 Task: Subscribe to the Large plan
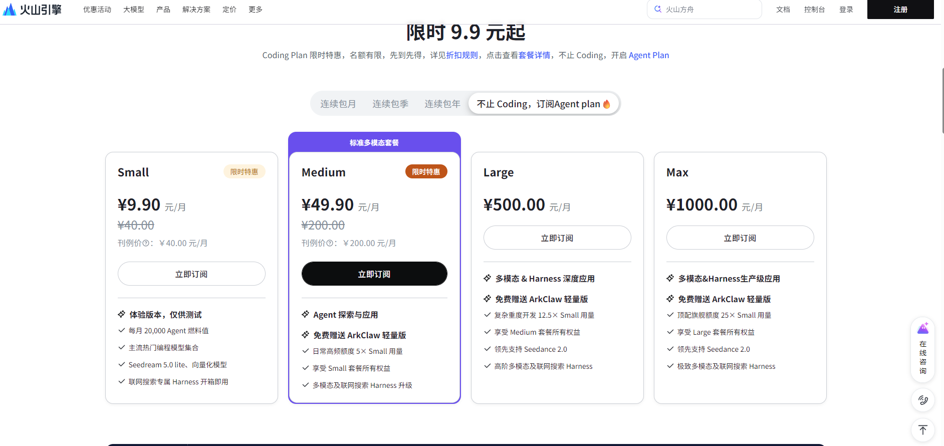pos(557,238)
